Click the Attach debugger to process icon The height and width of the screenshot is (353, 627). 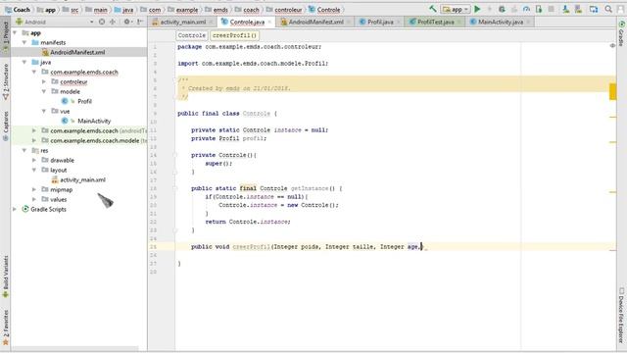539,9
